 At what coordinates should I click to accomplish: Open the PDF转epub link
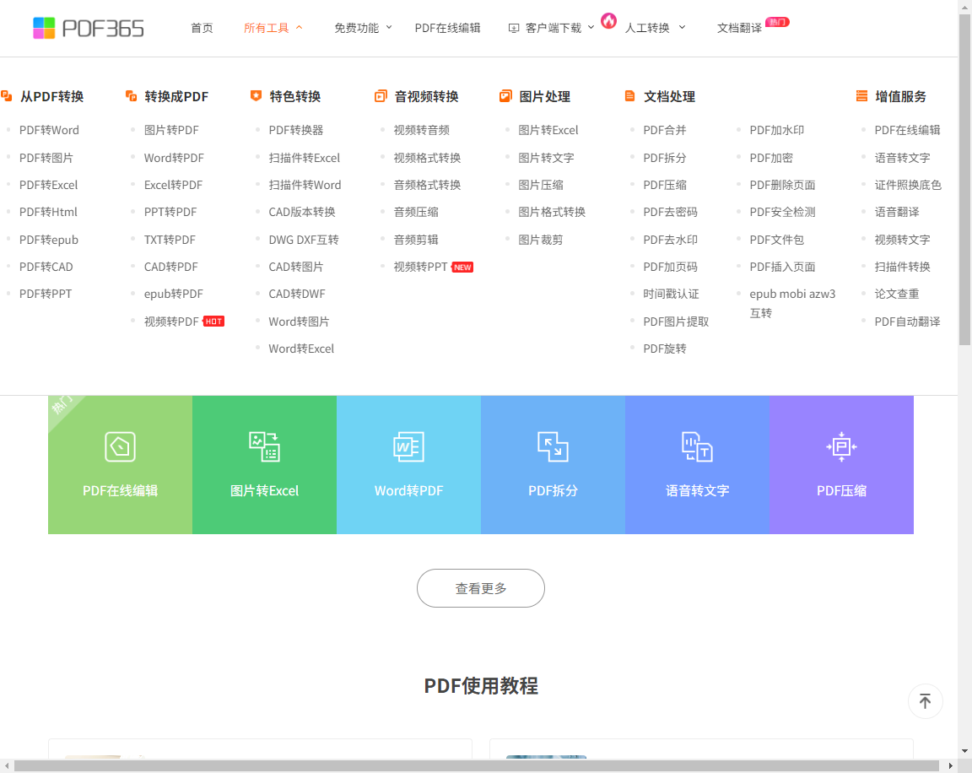coord(49,240)
